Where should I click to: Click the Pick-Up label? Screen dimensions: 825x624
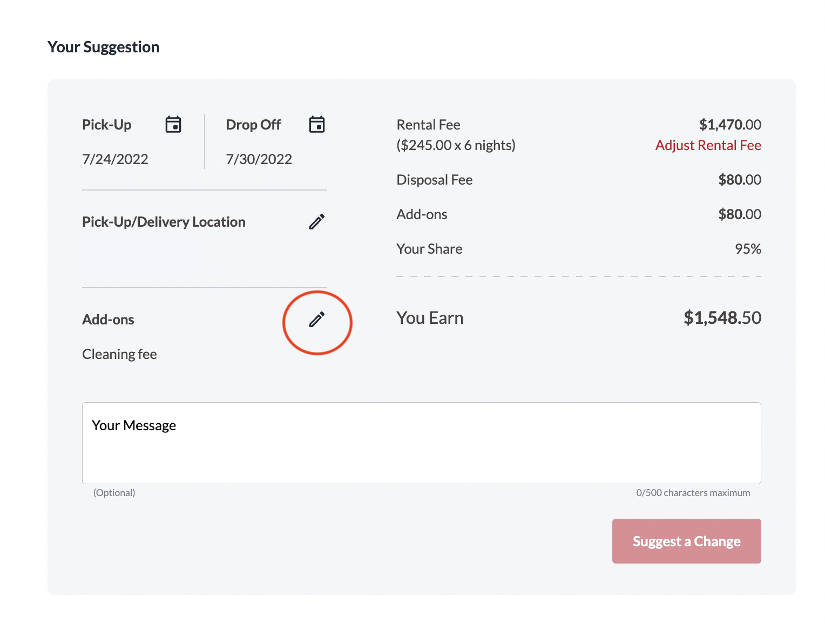pyautogui.click(x=106, y=125)
